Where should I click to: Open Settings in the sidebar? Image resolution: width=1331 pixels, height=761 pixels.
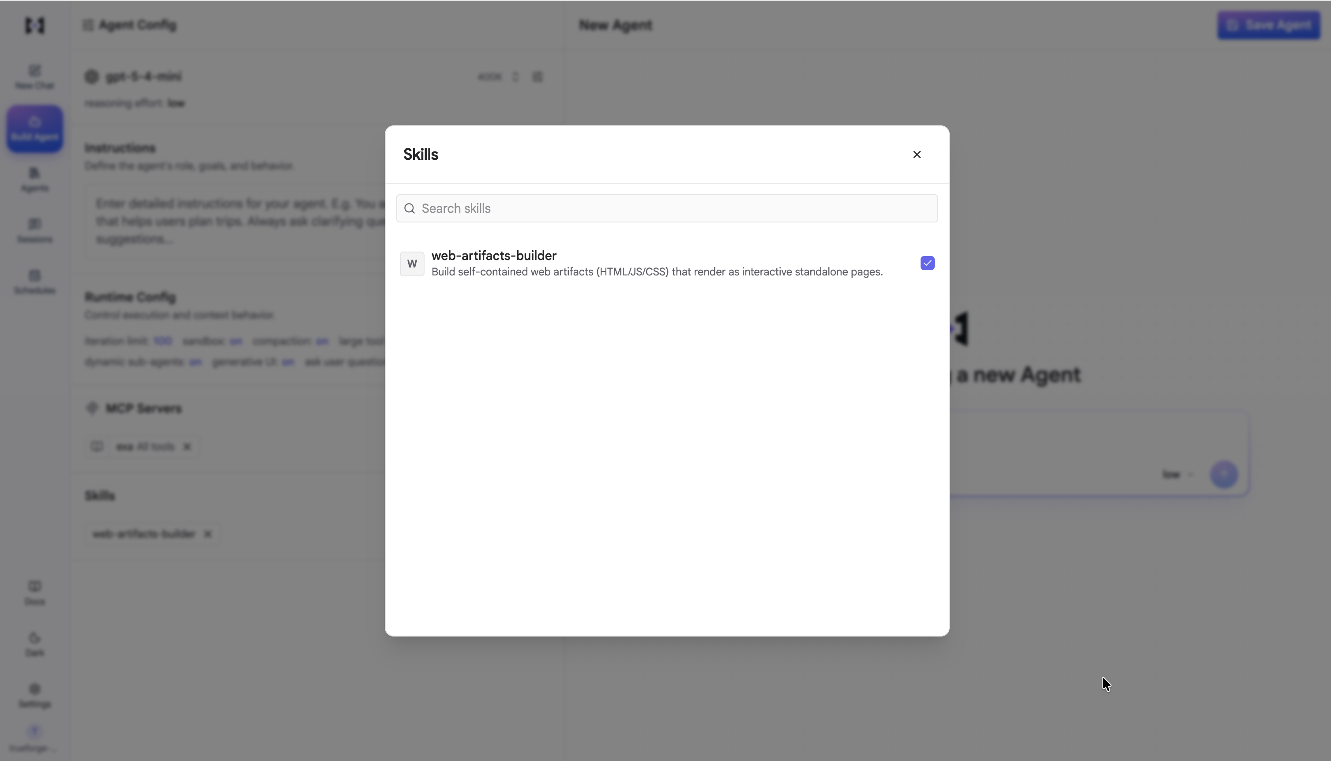coord(34,695)
